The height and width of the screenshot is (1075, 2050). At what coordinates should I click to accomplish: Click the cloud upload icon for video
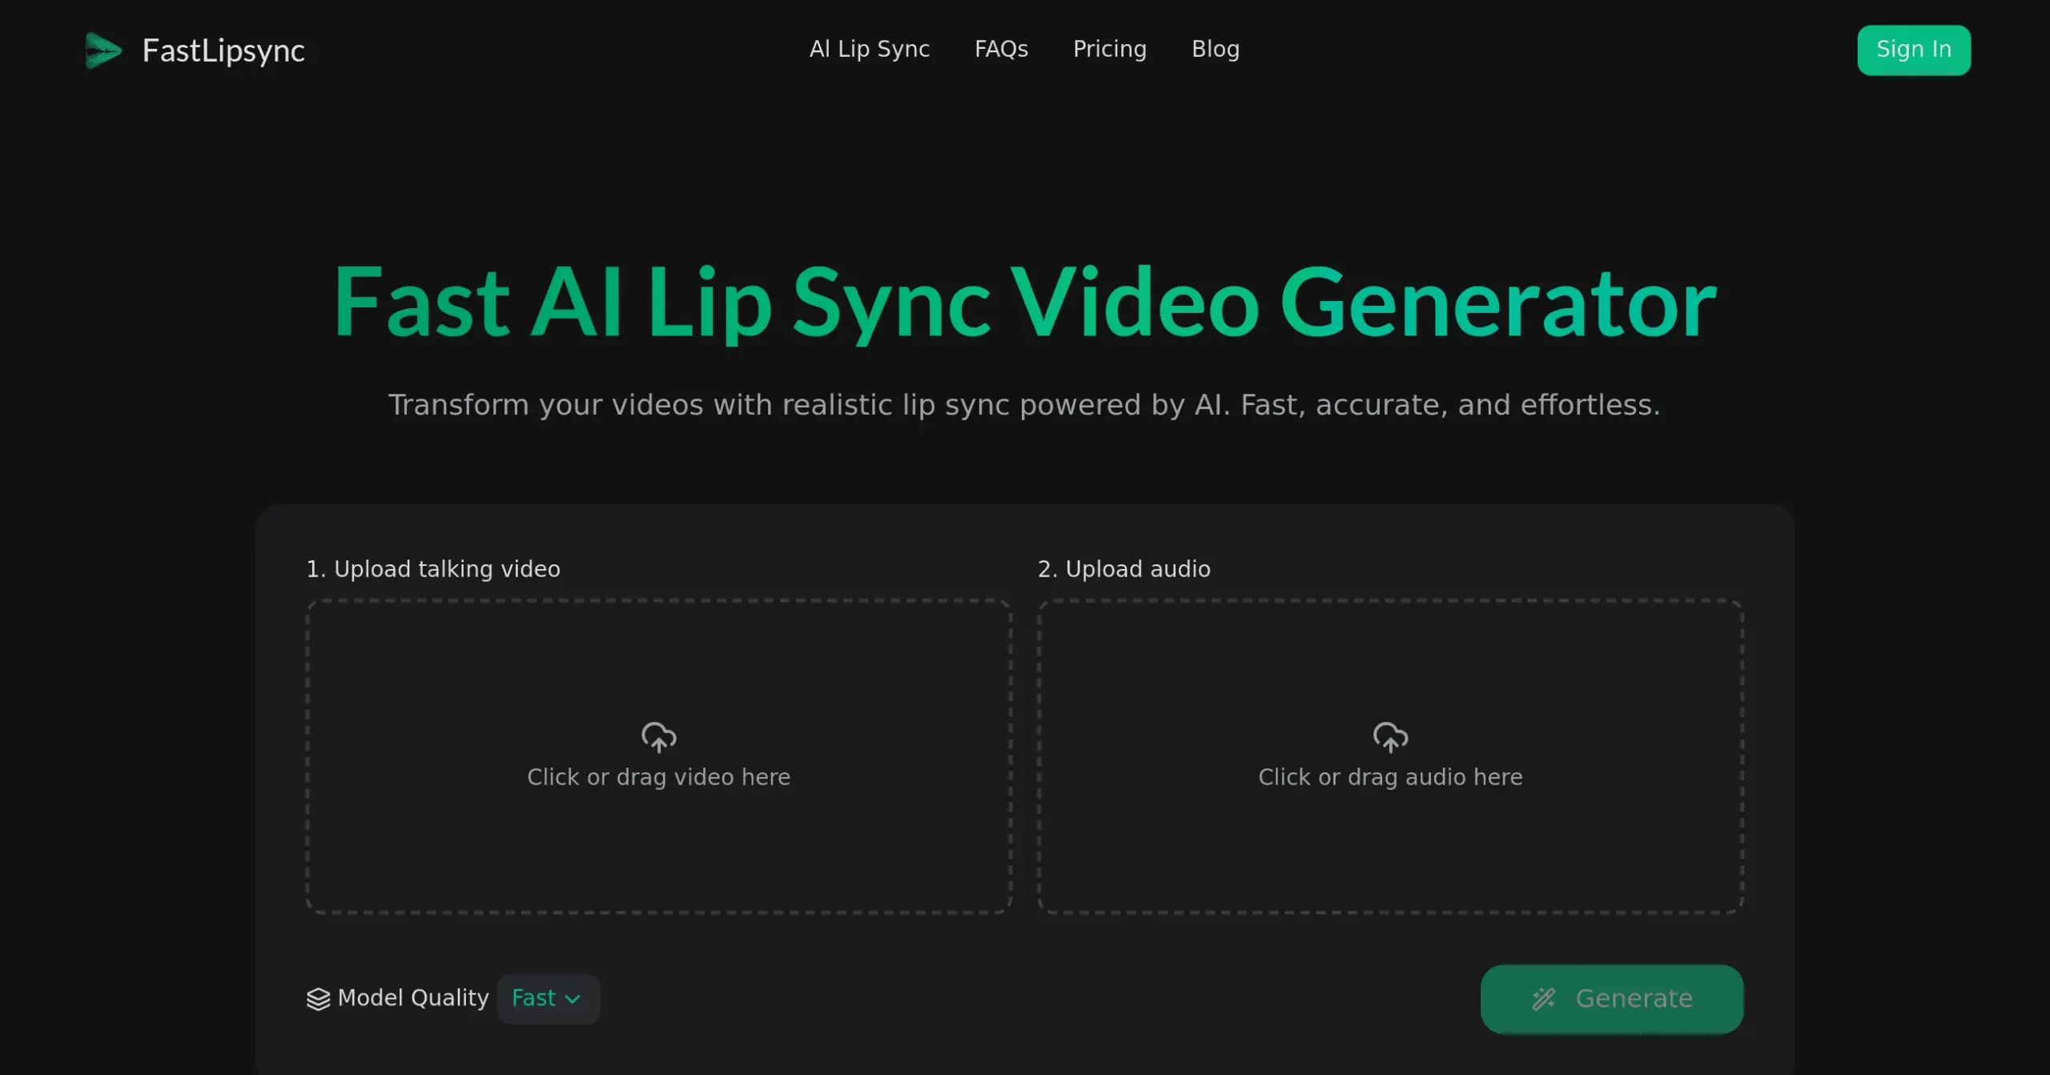tap(658, 737)
